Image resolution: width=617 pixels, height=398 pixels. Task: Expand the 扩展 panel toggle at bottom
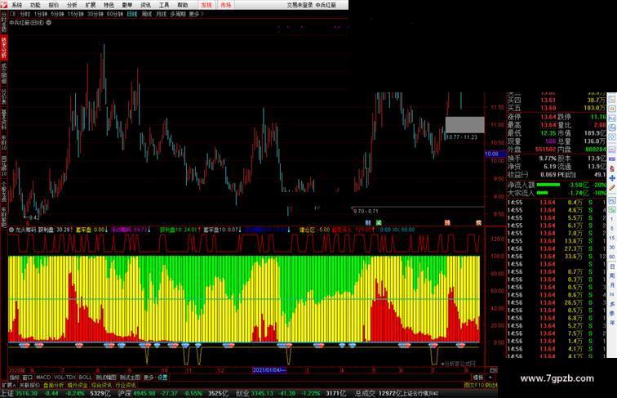[x=9, y=385]
